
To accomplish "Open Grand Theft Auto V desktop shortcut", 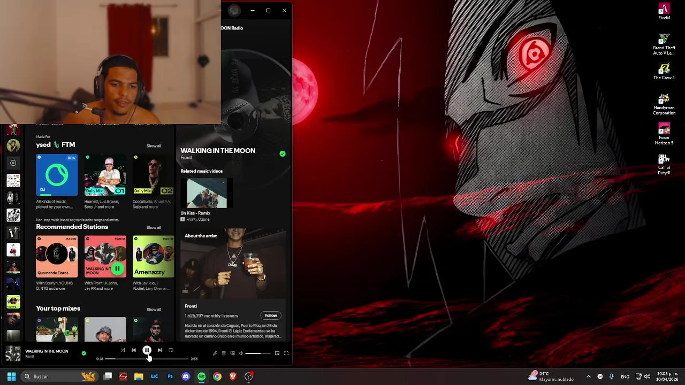I will 664,44.
